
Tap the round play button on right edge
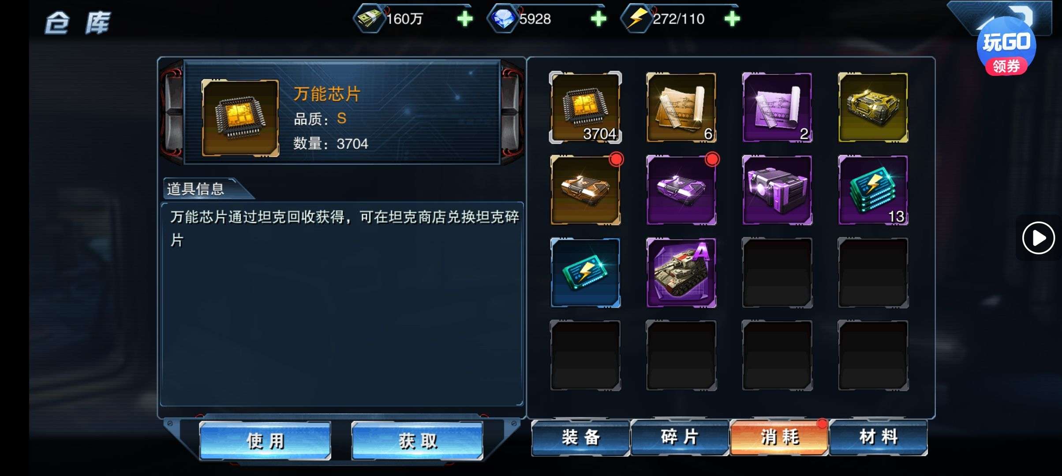(1038, 238)
